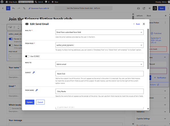
Task: Switch to desktop preview icon
Action: pyautogui.click(x=139, y=8)
